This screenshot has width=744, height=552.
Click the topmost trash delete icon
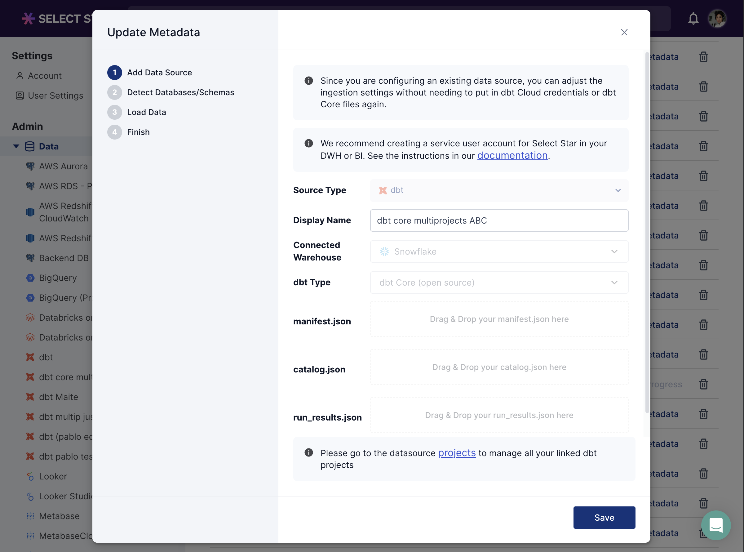pos(703,57)
